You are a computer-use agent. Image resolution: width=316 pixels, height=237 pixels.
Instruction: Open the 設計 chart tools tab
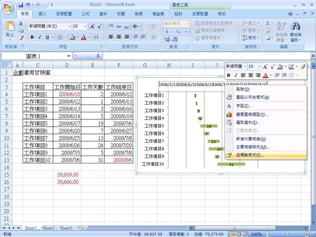pos(179,14)
